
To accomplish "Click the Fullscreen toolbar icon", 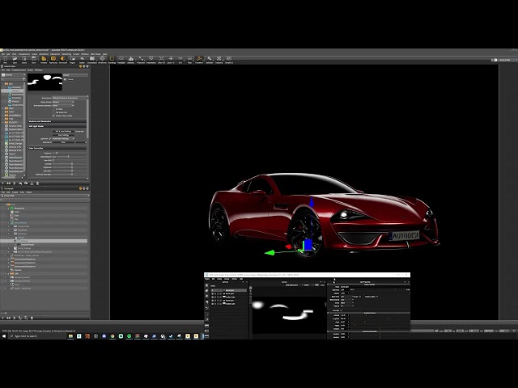I will (x=141, y=59).
